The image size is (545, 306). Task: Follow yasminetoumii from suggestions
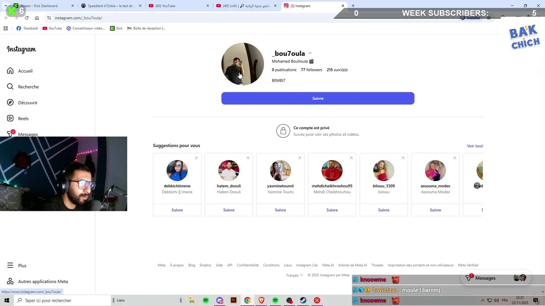pyautogui.click(x=280, y=210)
